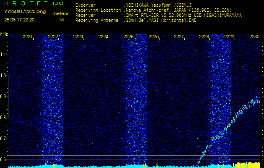Screen dimensions: 264x168
Task: Click the 'Receiver' field label
Action: 86,16
